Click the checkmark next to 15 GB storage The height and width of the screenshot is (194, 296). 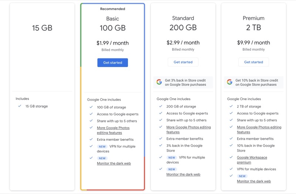pyautogui.click(x=20, y=106)
